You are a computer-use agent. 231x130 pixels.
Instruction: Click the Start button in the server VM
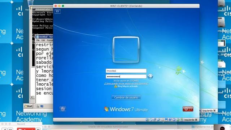click(29, 106)
